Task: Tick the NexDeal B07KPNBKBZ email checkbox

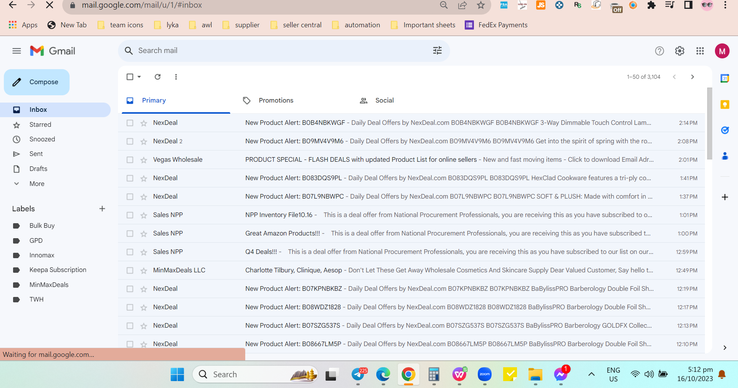Action: click(130, 289)
